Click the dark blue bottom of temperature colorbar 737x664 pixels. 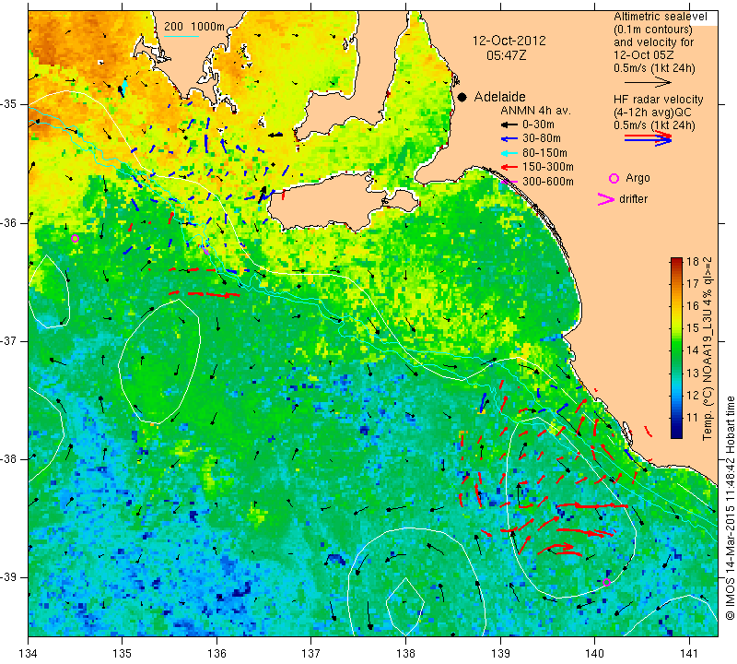[676, 433]
